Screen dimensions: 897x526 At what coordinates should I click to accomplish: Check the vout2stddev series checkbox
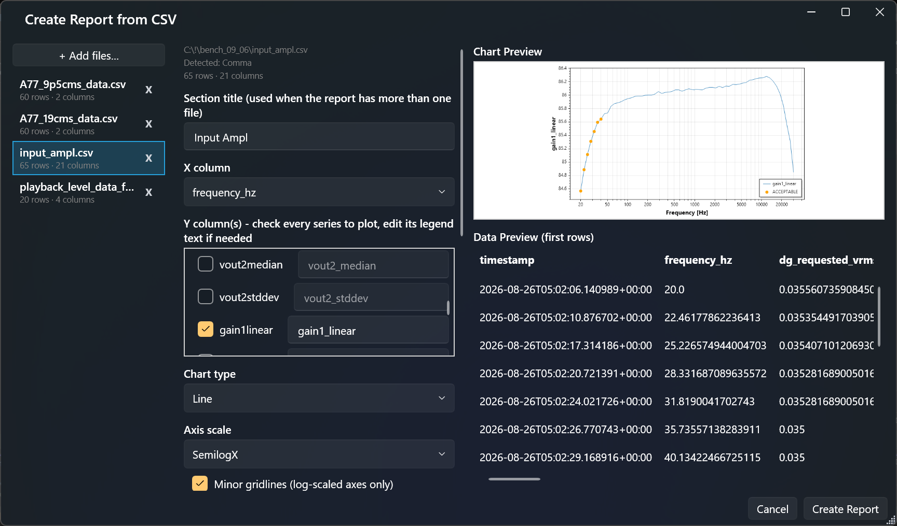(206, 296)
